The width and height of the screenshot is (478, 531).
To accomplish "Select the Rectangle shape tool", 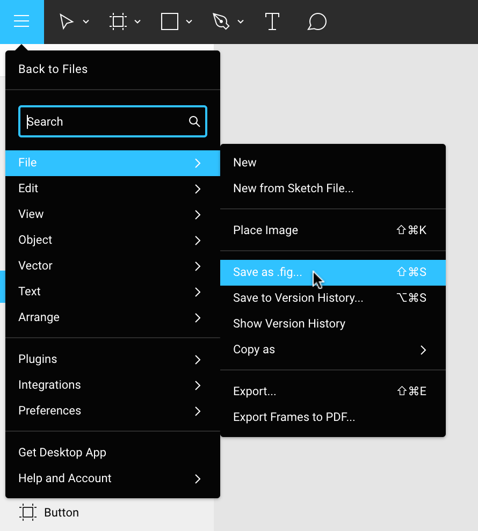I will (x=169, y=21).
